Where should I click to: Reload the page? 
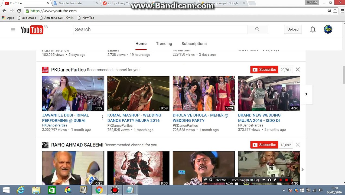tap(19, 11)
